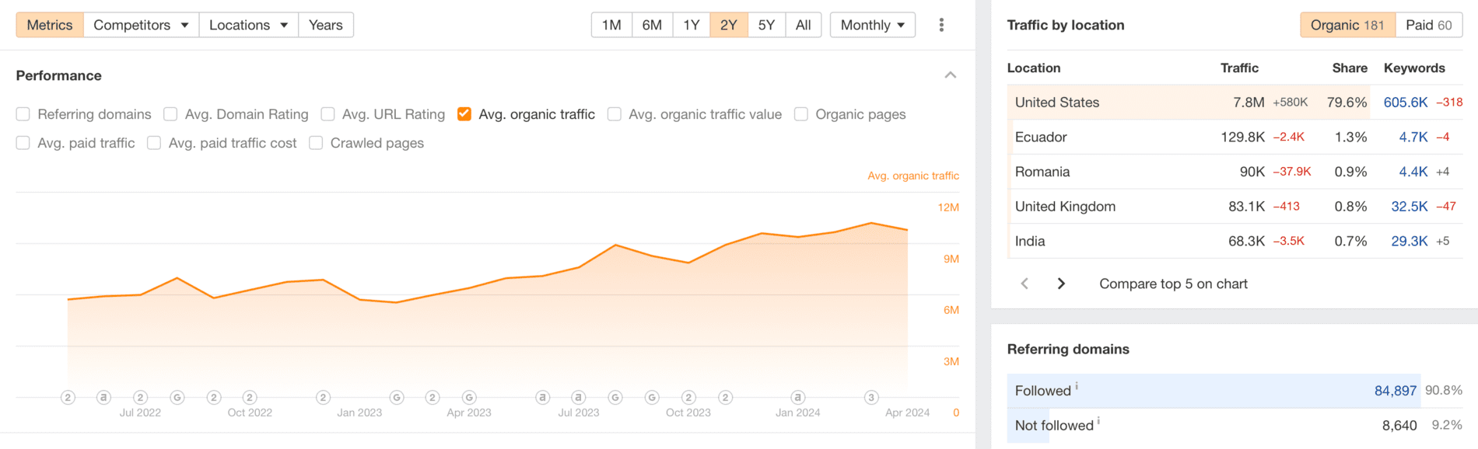
Task: Open the Competitors dropdown
Action: pyautogui.click(x=140, y=24)
